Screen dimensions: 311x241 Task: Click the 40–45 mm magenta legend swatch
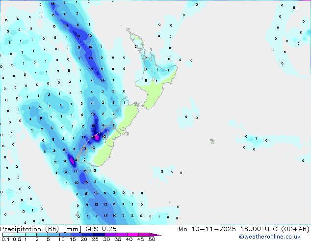133,235
